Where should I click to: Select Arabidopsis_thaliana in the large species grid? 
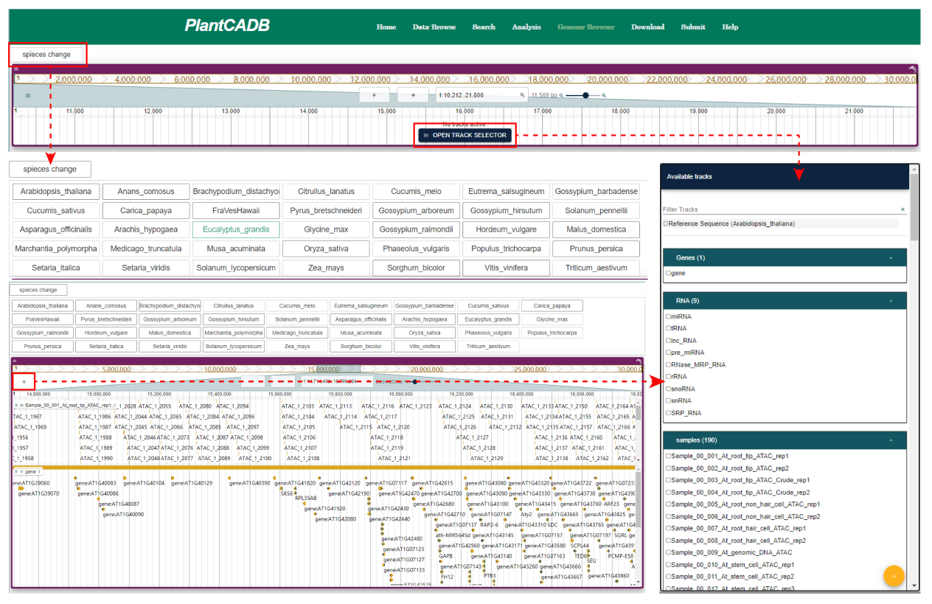point(56,192)
